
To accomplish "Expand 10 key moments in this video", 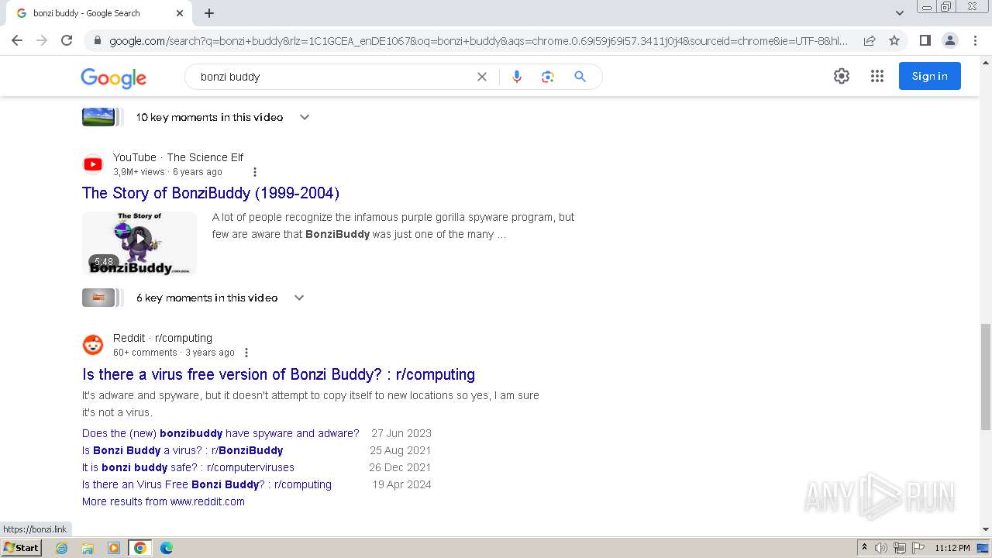I will tap(305, 117).
